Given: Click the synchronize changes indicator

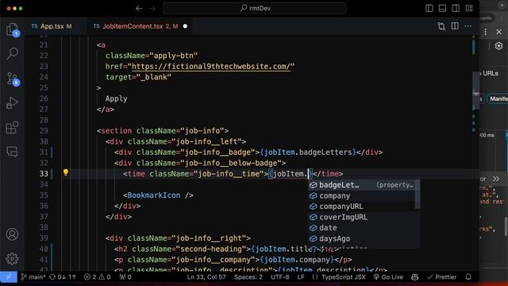Looking at the screenshot, I should [63, 277].
